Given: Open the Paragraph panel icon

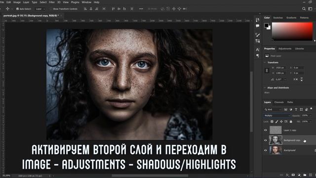Looking at the screenshot, I should [x=258, y=56].
